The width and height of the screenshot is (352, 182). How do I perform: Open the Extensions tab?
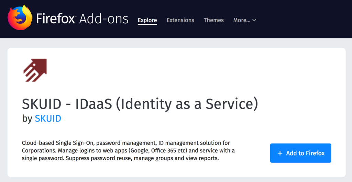pyautogui.click(x=180, y=20)
